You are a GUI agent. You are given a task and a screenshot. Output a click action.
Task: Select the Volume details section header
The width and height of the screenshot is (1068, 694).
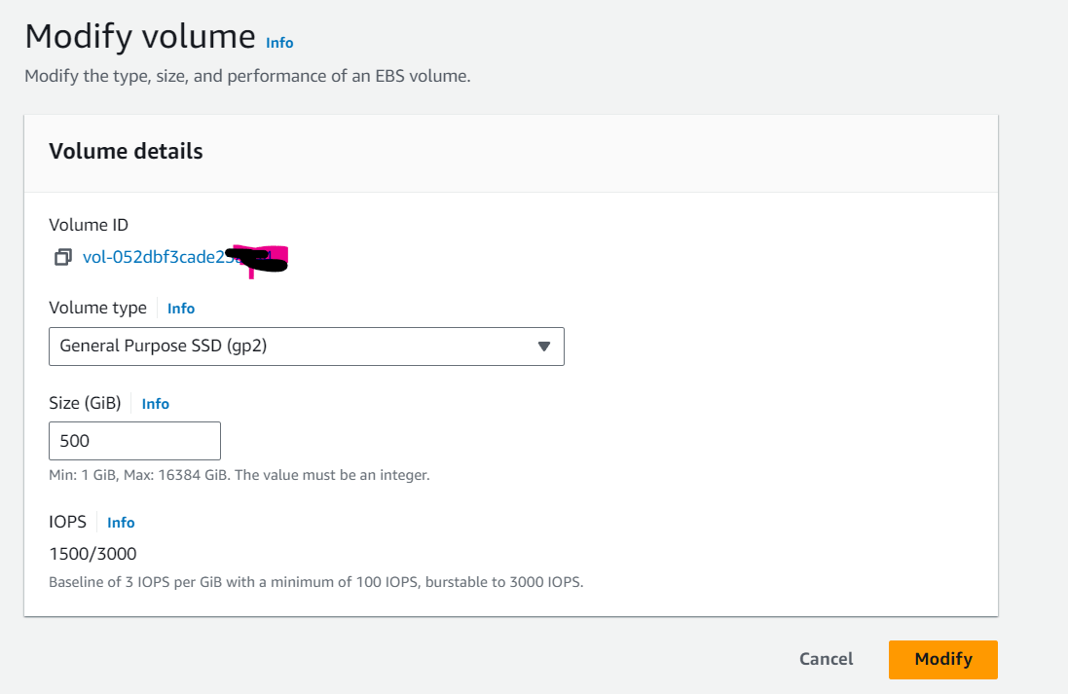[x=126, y=151]
